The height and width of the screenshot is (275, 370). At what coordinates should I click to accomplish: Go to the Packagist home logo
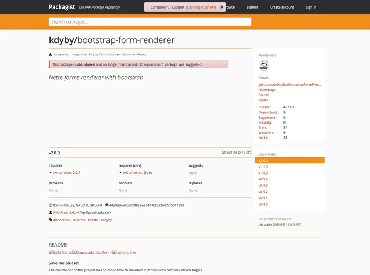coord(62,7)
